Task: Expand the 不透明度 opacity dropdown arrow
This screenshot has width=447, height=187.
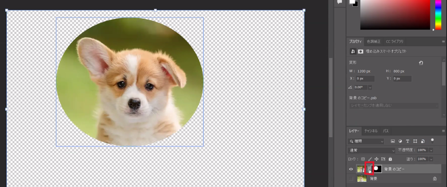Action: [431, 150]
